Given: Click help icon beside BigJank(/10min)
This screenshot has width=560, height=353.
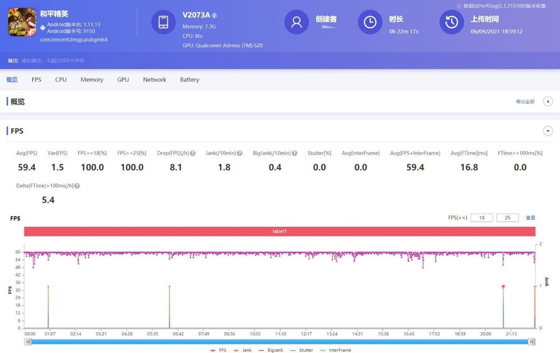Looking at the screenshot, I should 294,153.
